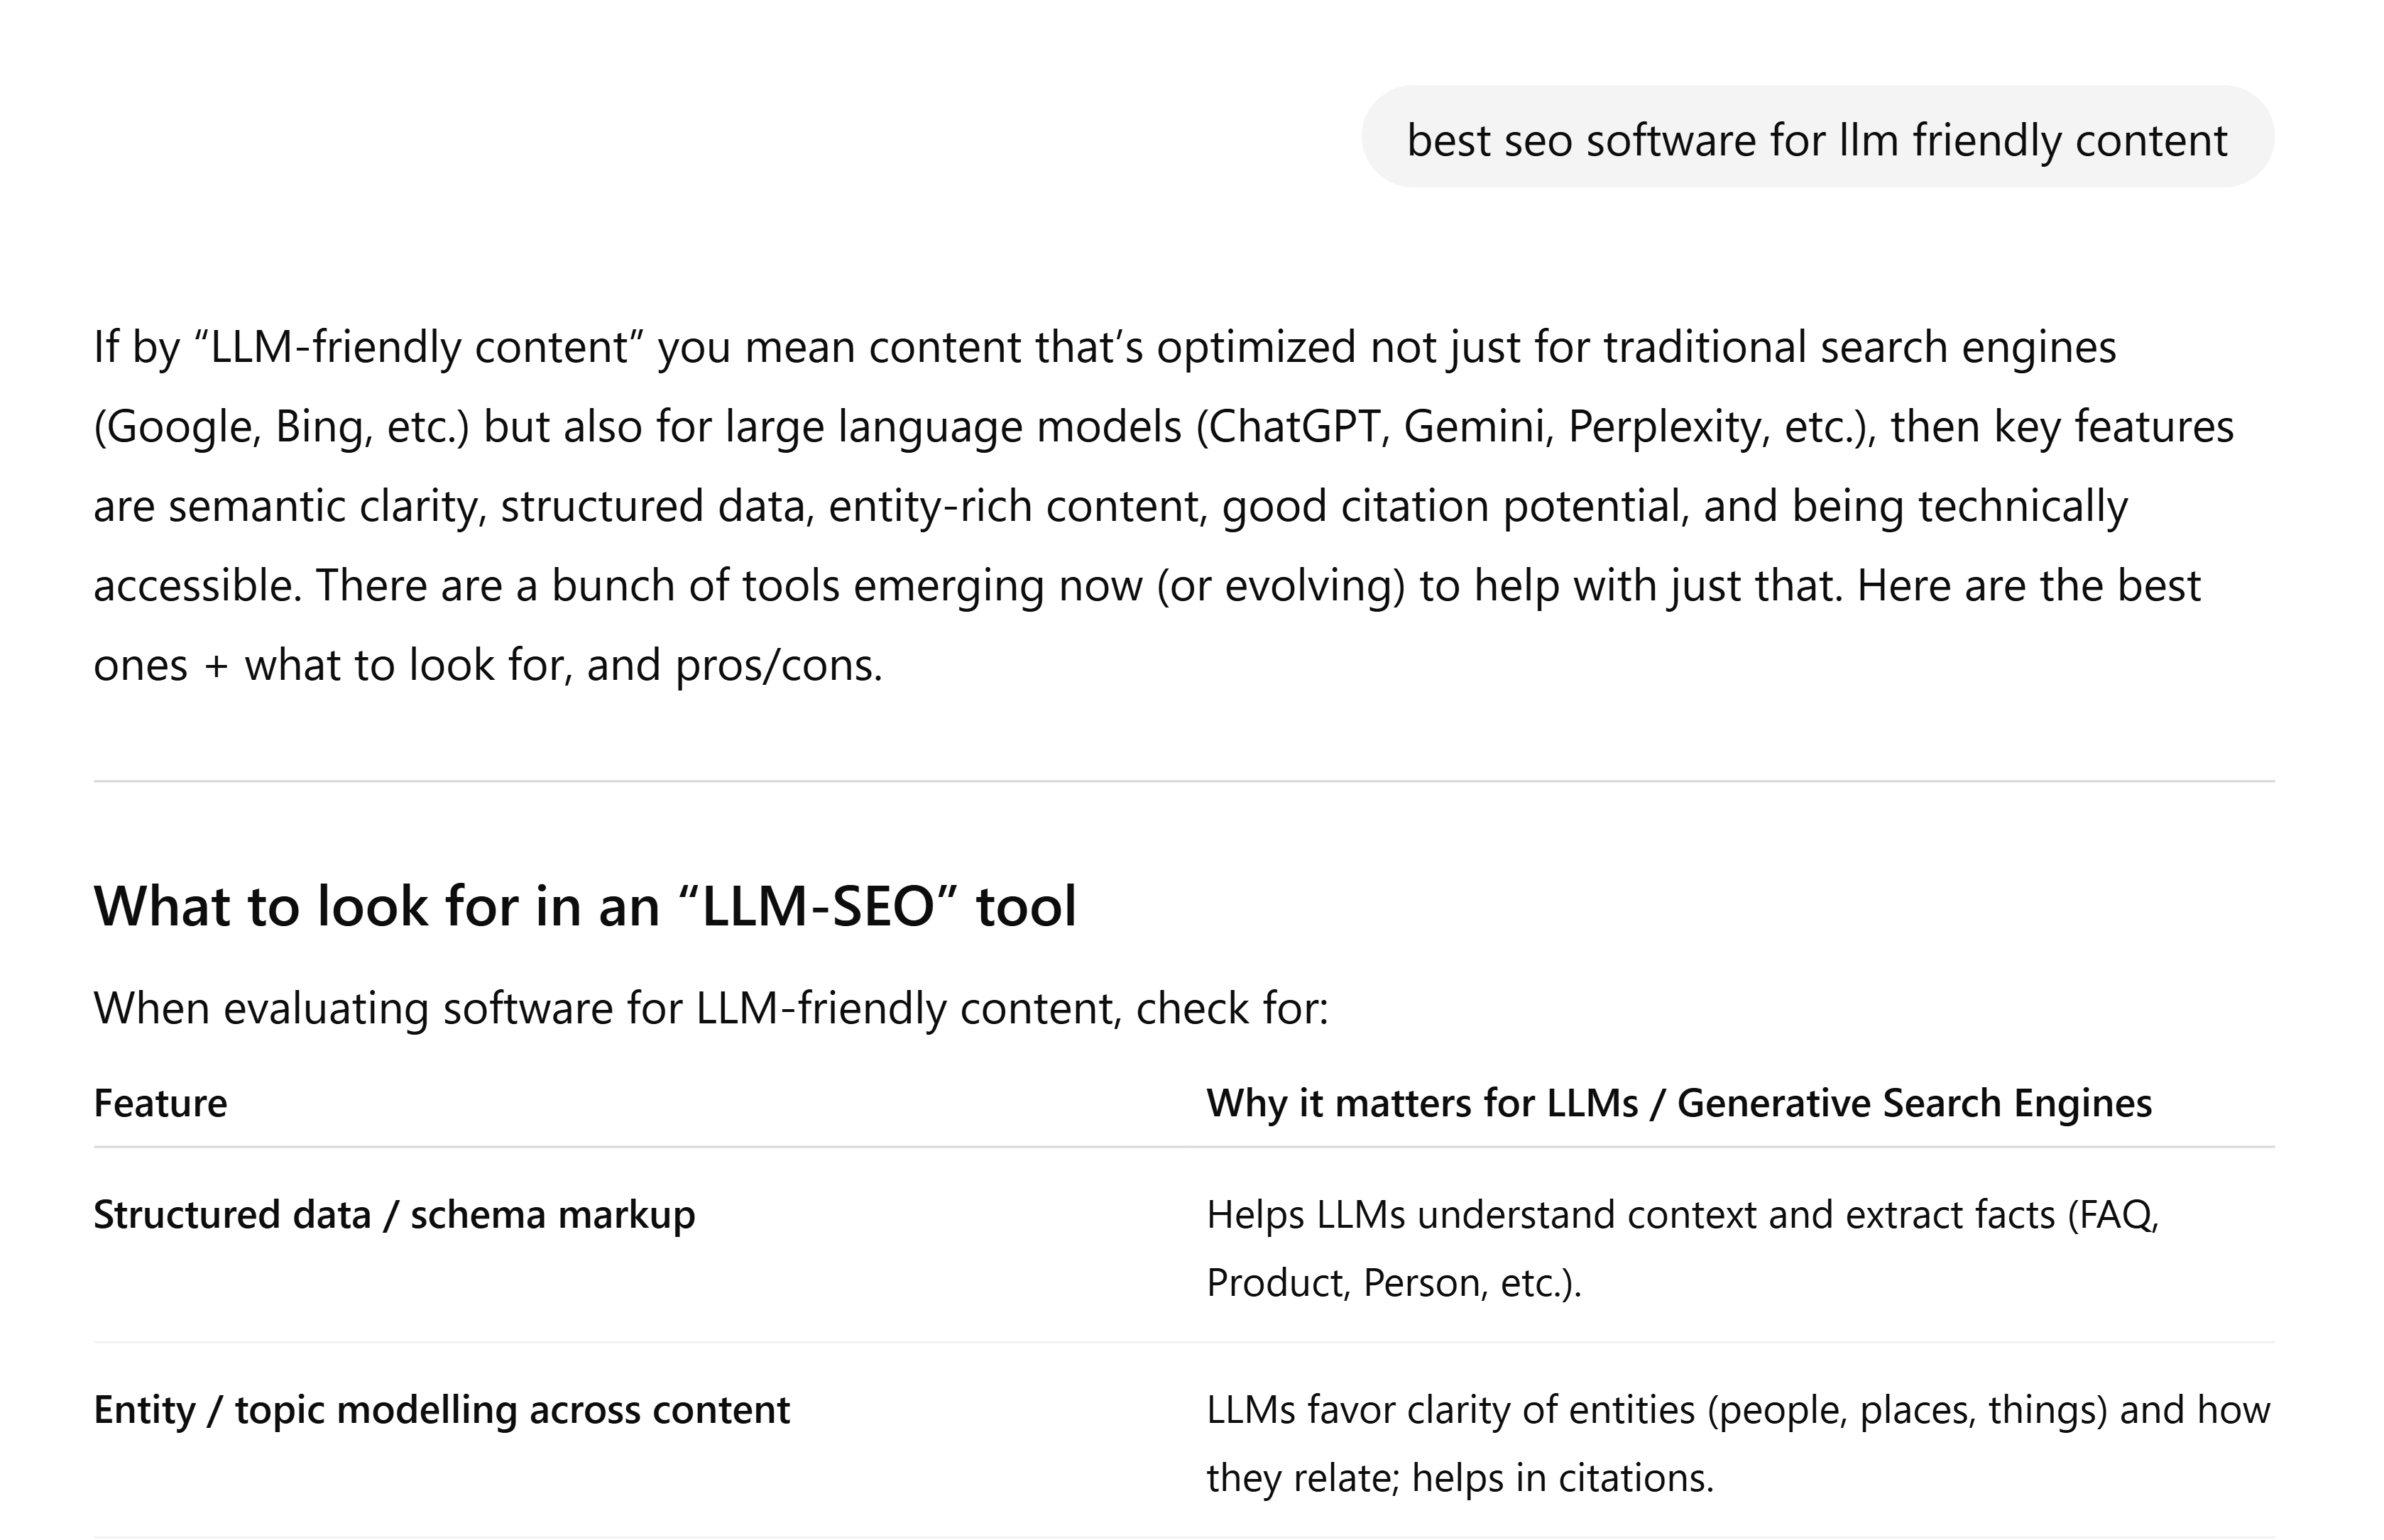Click the horizontal divider above the heading

coord(1184,781)
